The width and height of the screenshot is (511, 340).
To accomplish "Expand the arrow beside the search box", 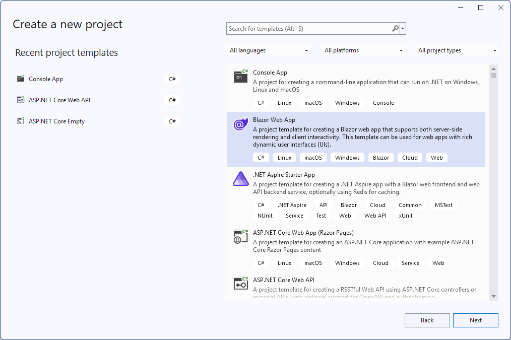I will (403, 29).
